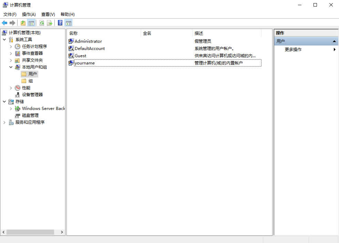Click the Refresh toolbar icon
339x243 pixels.
42,23
